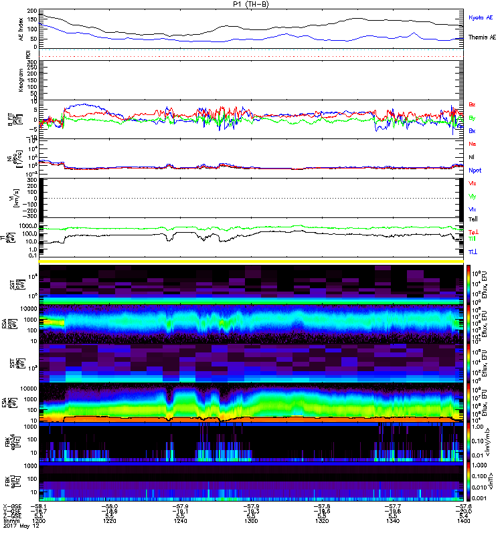The width and height of the screenshot is (502, 535).
Task: Click the "Keogram" axis label
Action: click(x=21, y=80)
